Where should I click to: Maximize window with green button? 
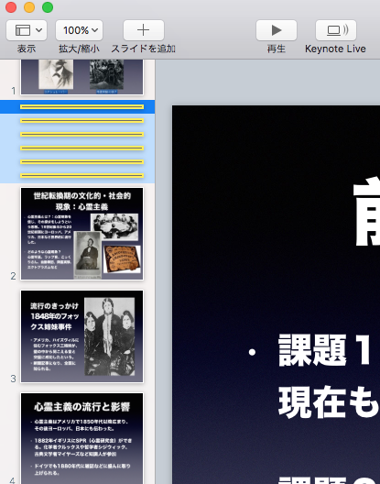(x=48, y=7)
